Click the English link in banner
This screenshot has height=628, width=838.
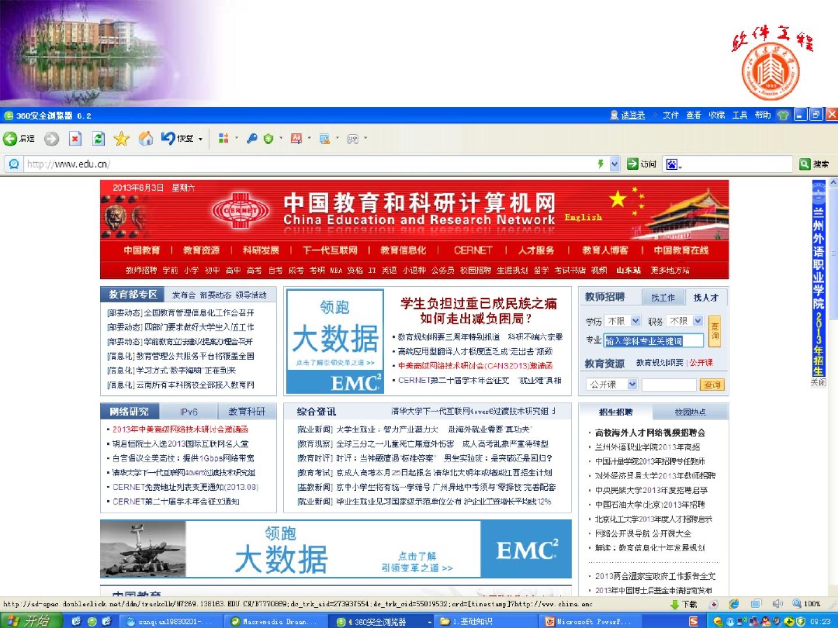click(583, 217)
